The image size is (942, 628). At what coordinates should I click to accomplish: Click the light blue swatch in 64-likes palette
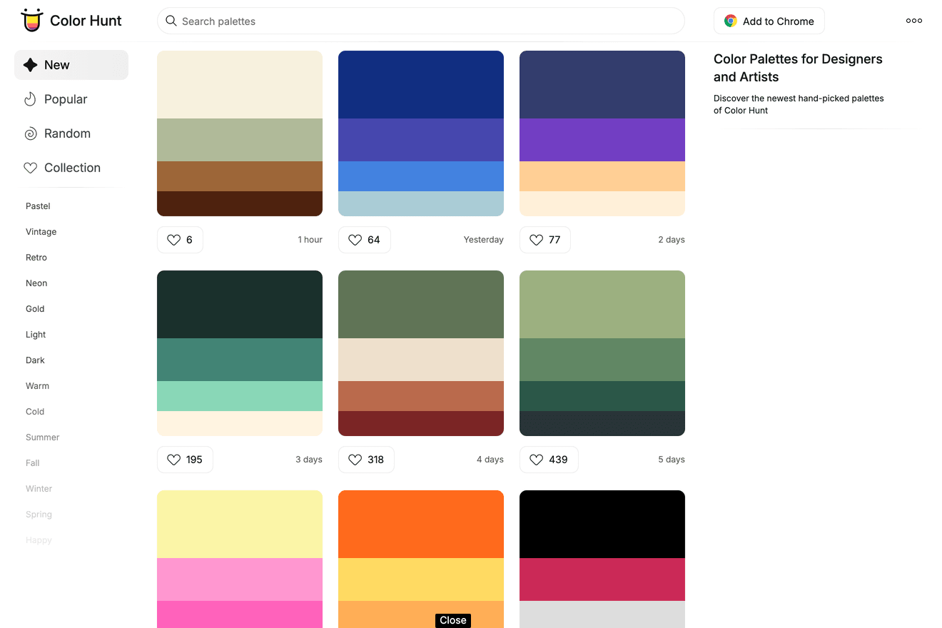point(421,203)
